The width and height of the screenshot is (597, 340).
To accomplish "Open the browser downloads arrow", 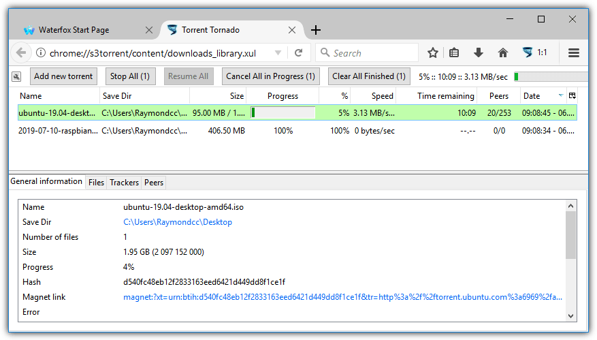I will [x=479, y=53].
